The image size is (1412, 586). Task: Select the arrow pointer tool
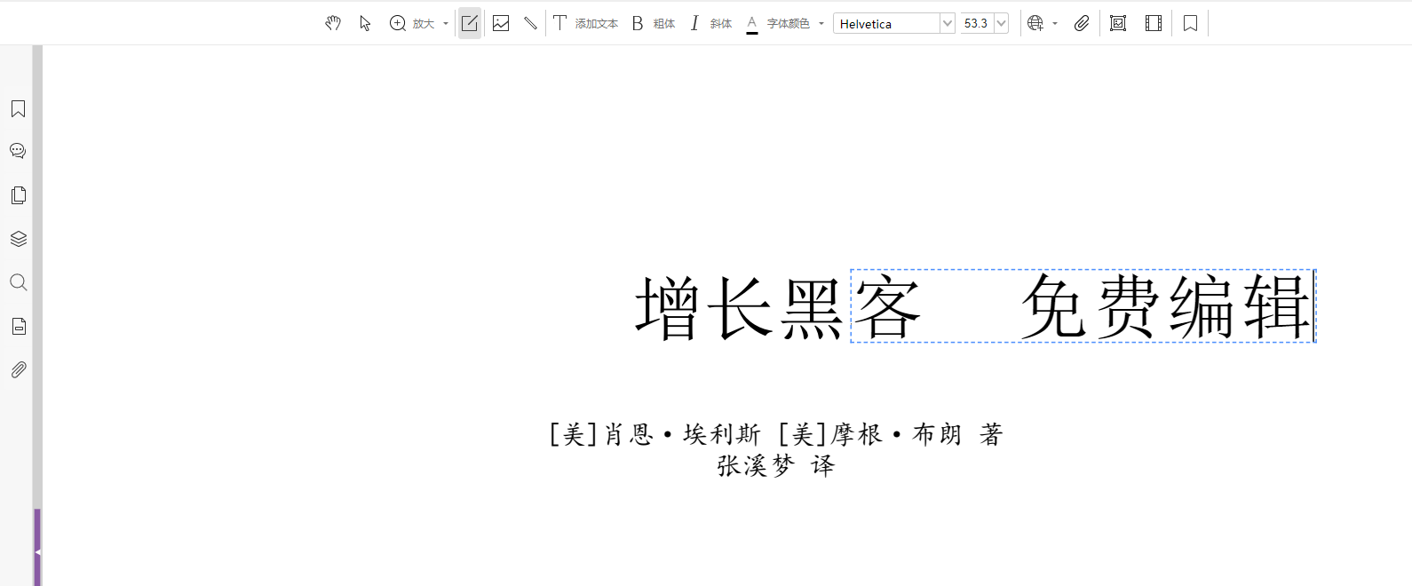pos(365,23)
